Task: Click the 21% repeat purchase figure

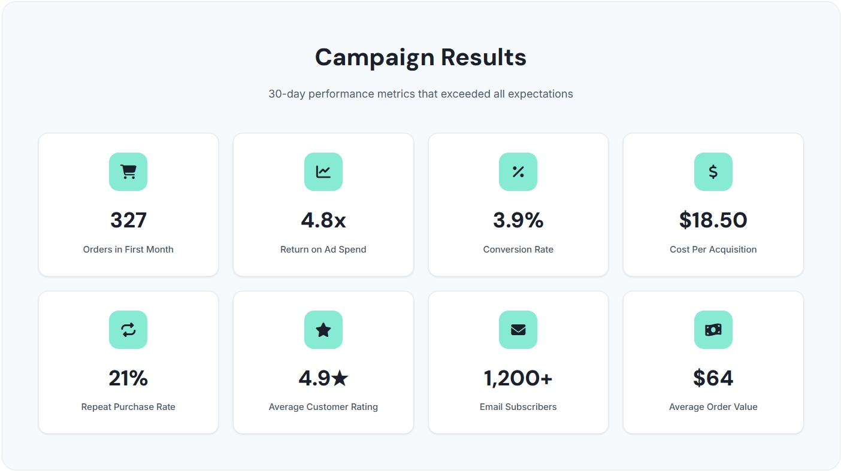Action: [x=128, y=378]
